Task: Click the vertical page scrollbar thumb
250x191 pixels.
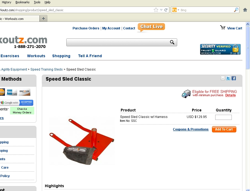Action: (x=248, y=48)
